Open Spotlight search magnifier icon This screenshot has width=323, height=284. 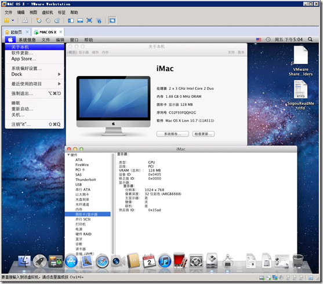click(310, 39)
